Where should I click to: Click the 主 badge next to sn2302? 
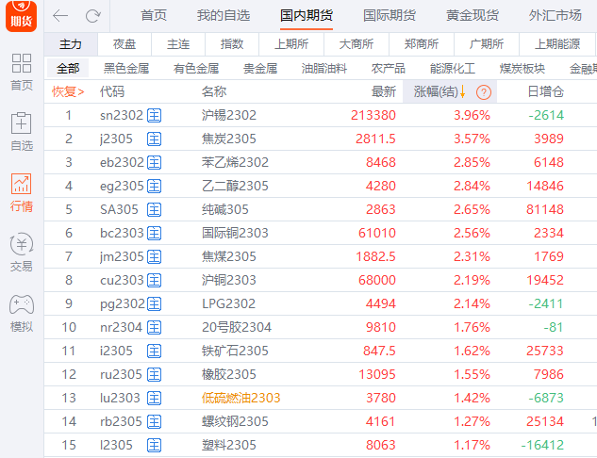154,115
